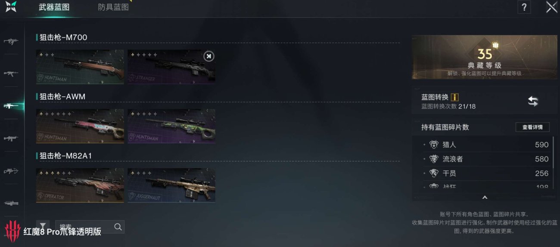
Task: Open the help question mark icon
Action: pyautogui.click(x=524, y=7)
